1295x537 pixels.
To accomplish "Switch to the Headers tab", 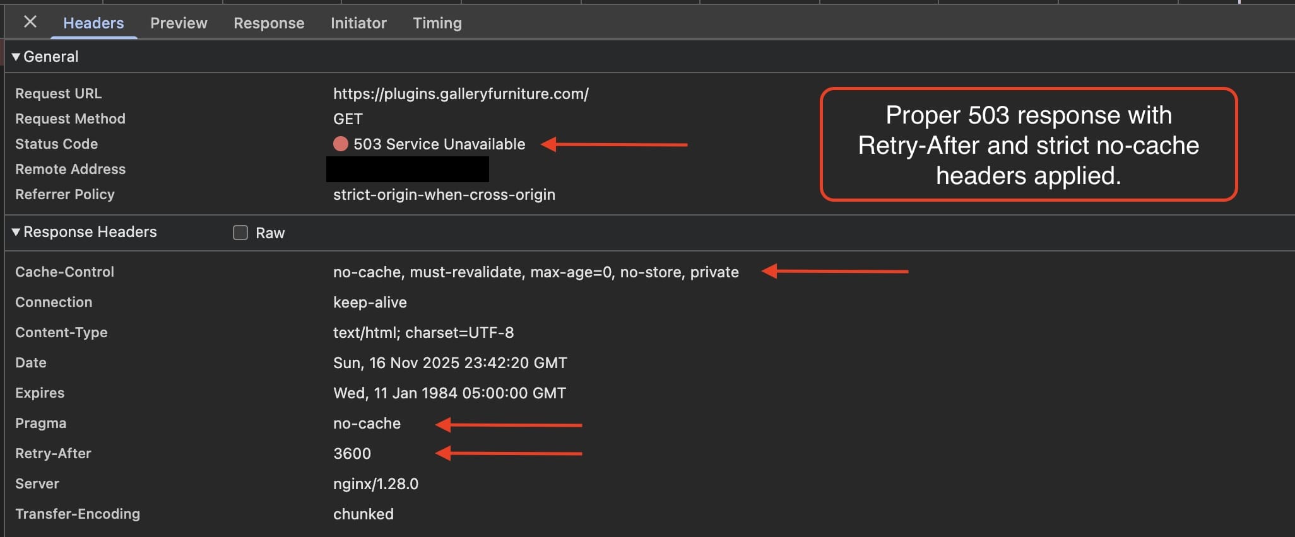I will (x=93, y=23).
